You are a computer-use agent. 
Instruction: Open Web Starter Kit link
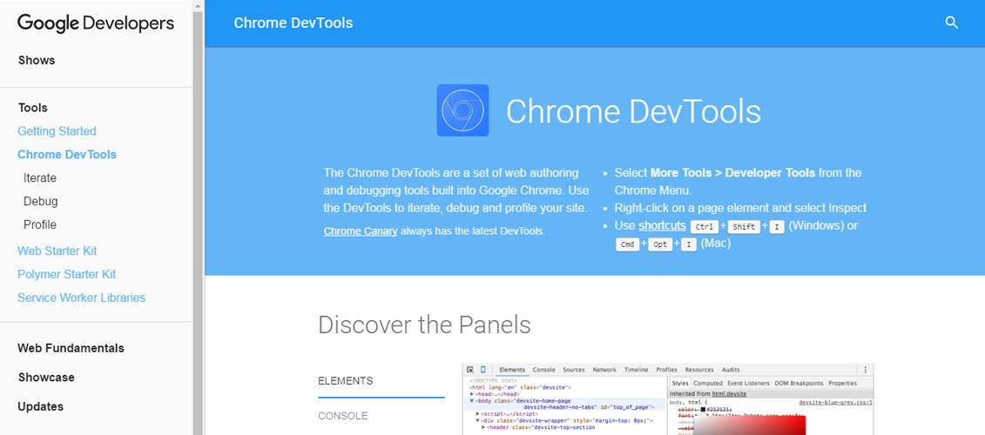point(57,251)
